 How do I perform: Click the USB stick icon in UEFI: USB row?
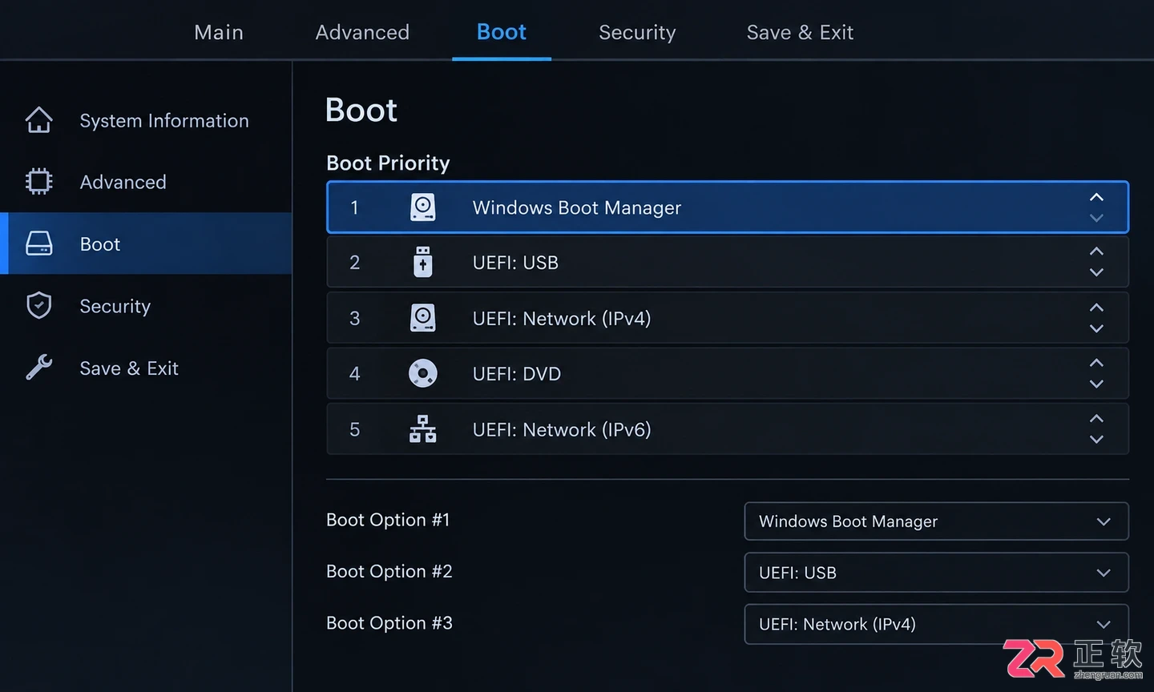[423, 262]
